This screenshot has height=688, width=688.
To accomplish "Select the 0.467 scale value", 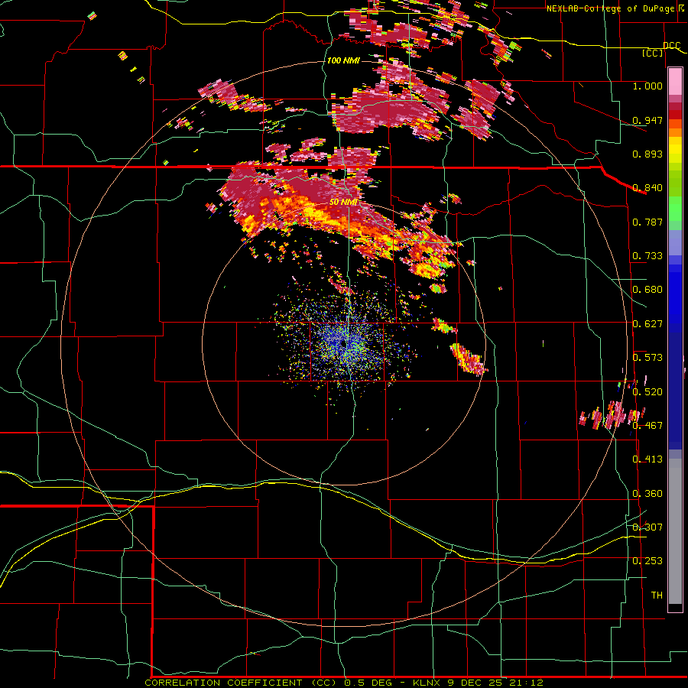I will pos(647,425).
